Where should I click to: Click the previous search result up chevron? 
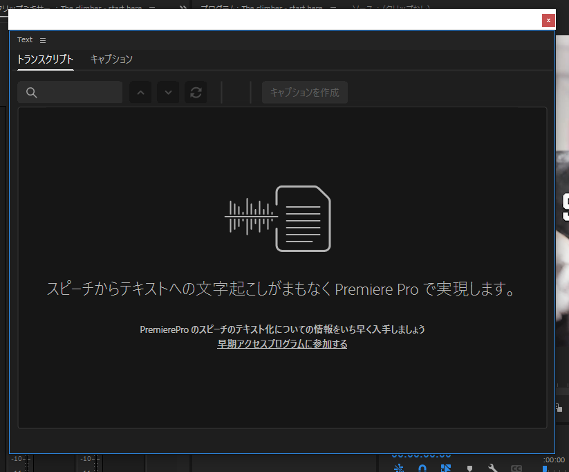140,92
